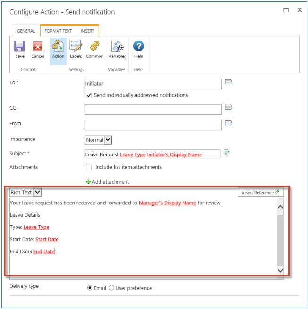Click the Leave Type reference in body

pos(36,227)
